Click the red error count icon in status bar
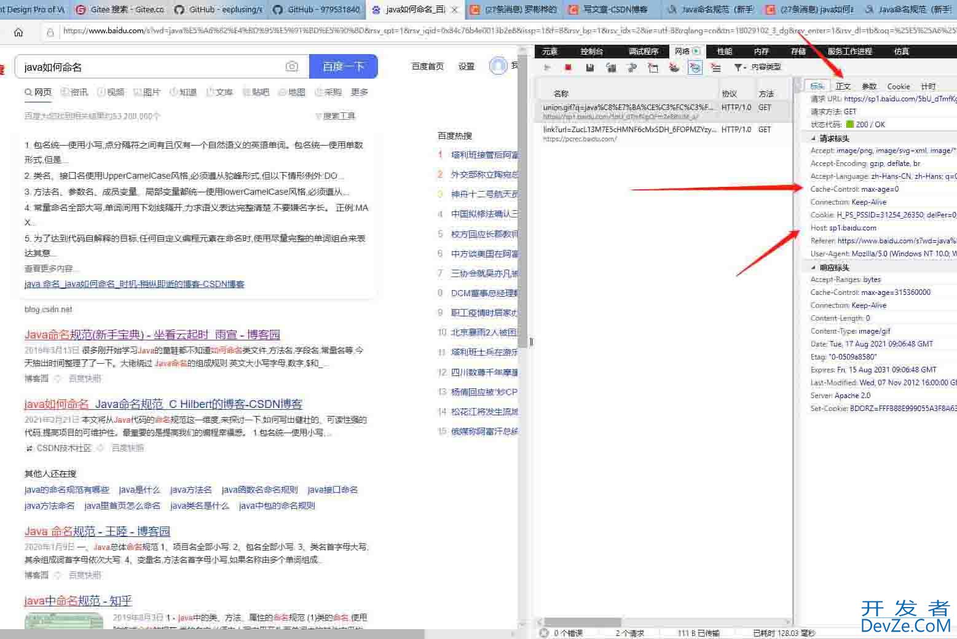 pyautogui.click(x=544, y=633)
